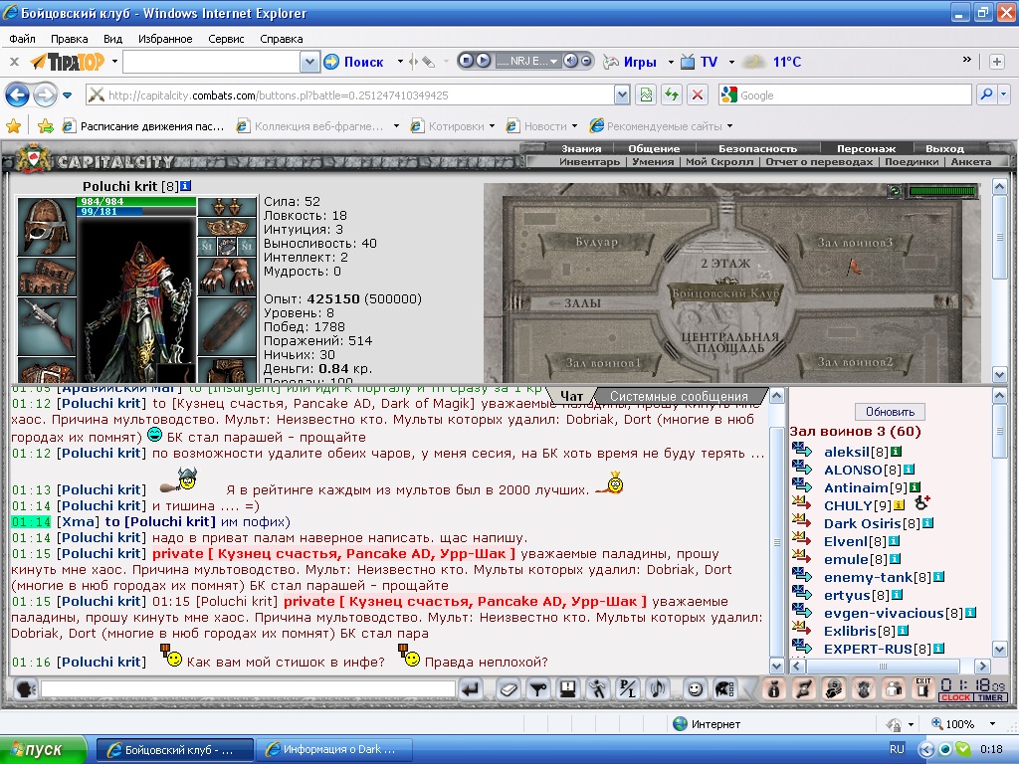
Task: Open the zoom 100% dropdown in status bar
Action: [992, 724]
